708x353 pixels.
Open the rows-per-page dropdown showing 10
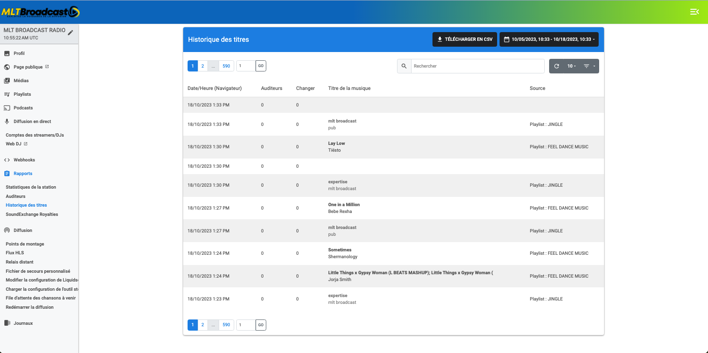tap(571, 66)
